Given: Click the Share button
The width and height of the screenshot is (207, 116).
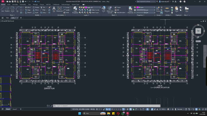Looking at the screenshot, I should 37,1.
